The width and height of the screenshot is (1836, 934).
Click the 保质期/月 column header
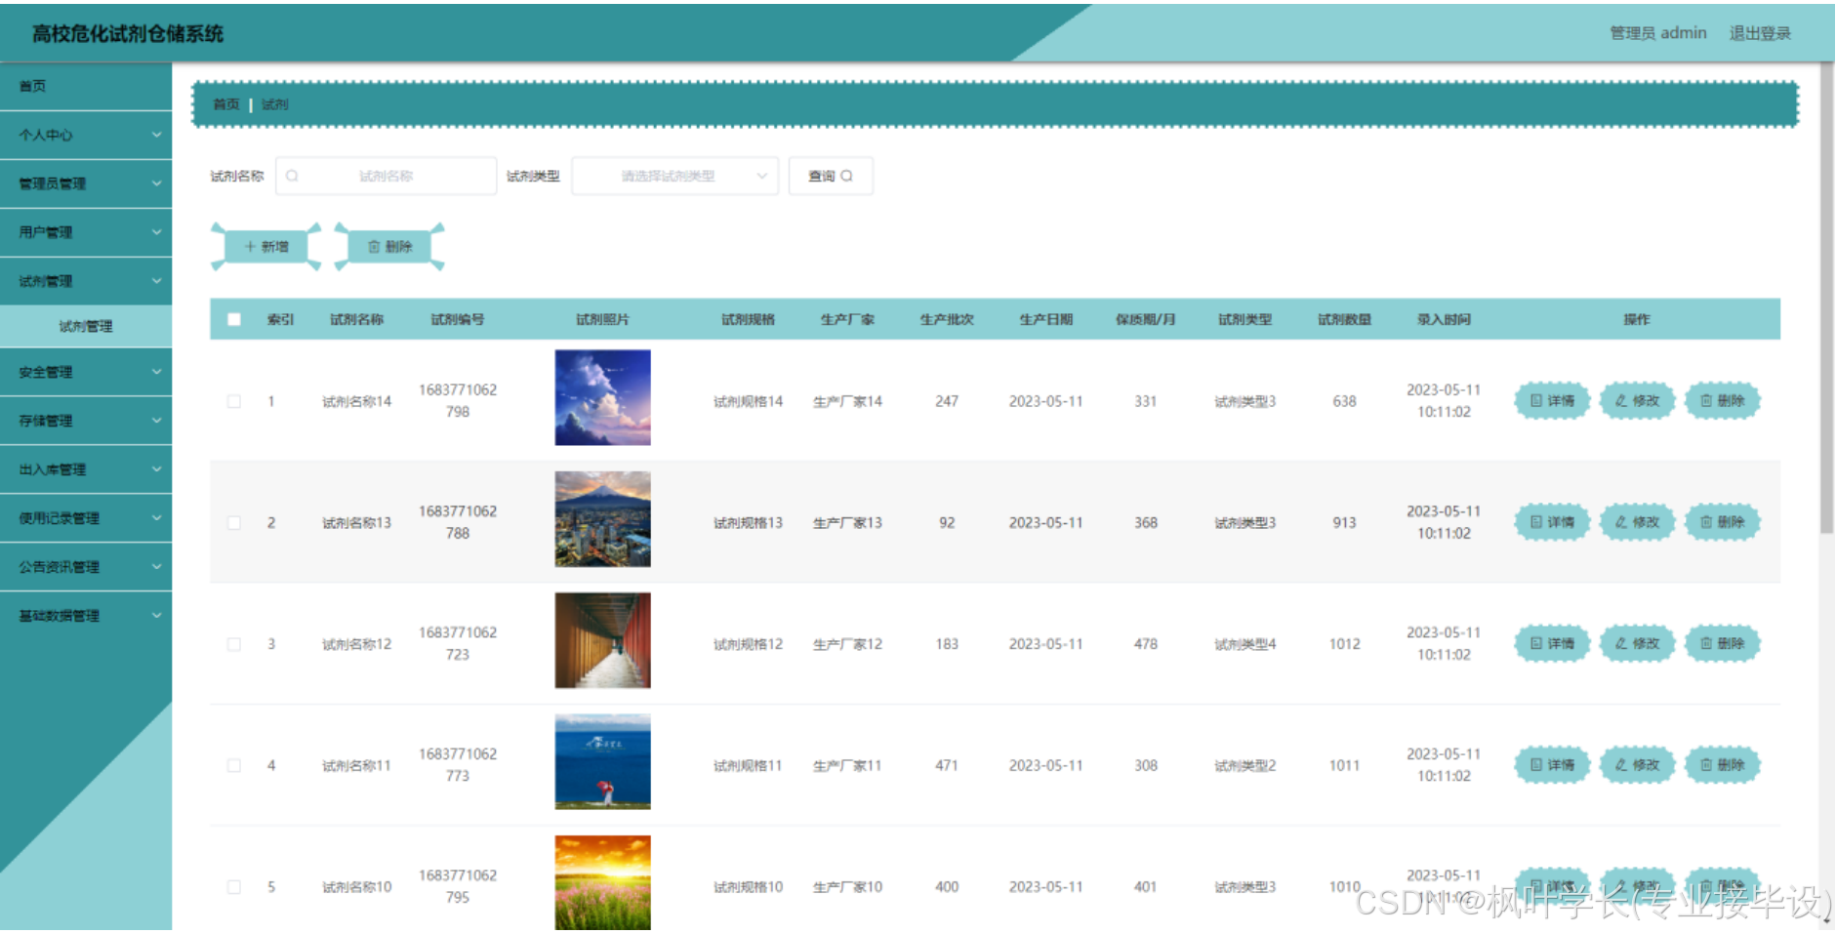(x=1146, y=319)
